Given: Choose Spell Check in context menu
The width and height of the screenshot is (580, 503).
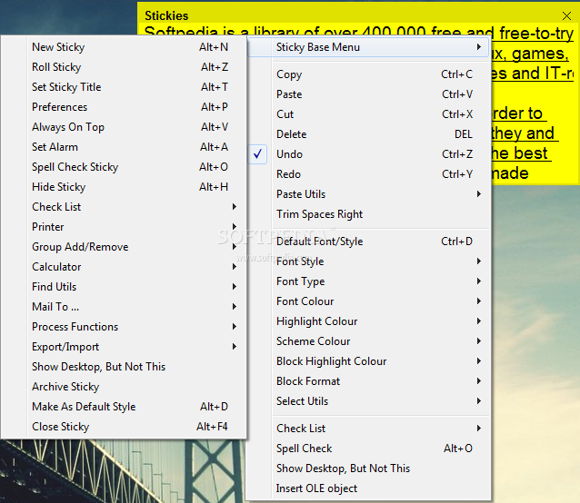Looking at the screenshot, I should [x=369, y=448].
